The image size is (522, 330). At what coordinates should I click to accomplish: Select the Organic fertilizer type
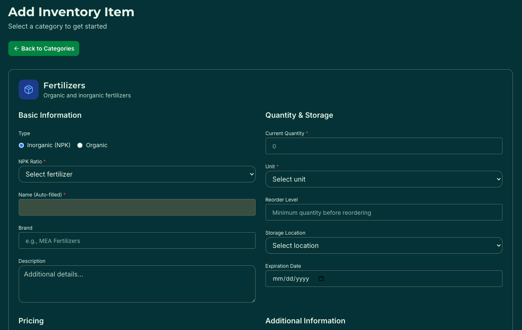point(80,145)
